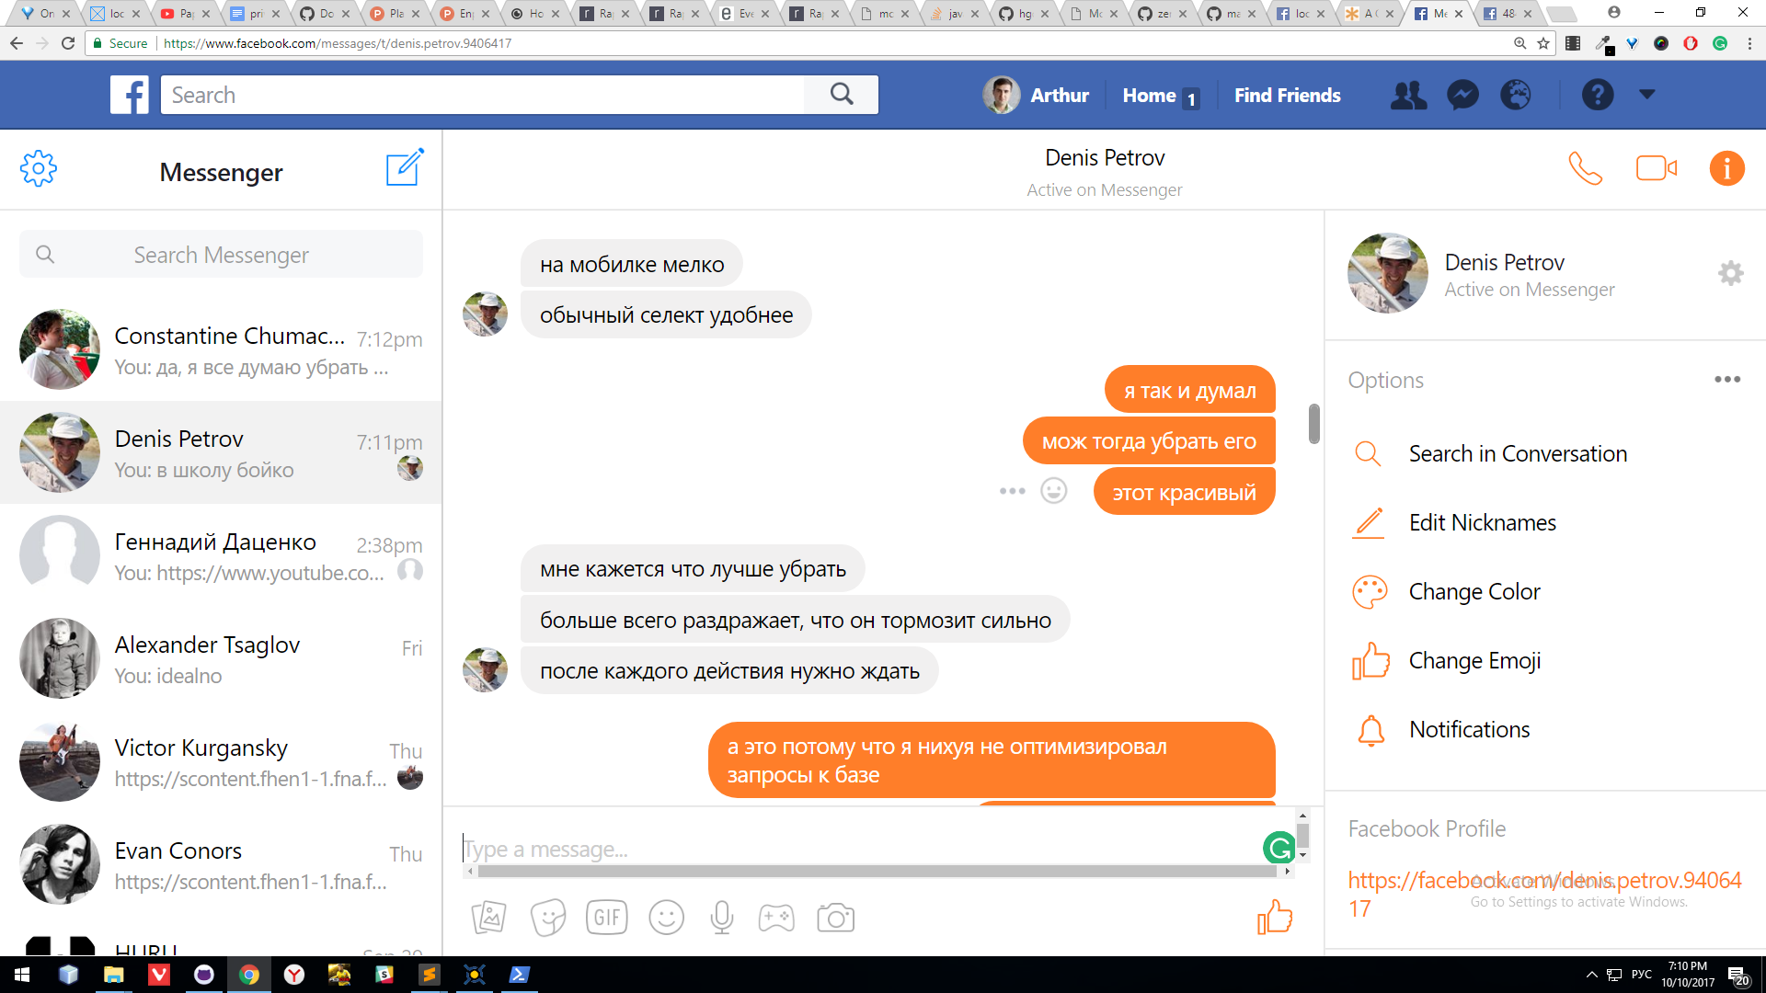This screenshot has height=993, width=1766.
Task: Open Denis Petrov's Facebook profile link
Action: pyautogui.click(x=1544, y=895)
